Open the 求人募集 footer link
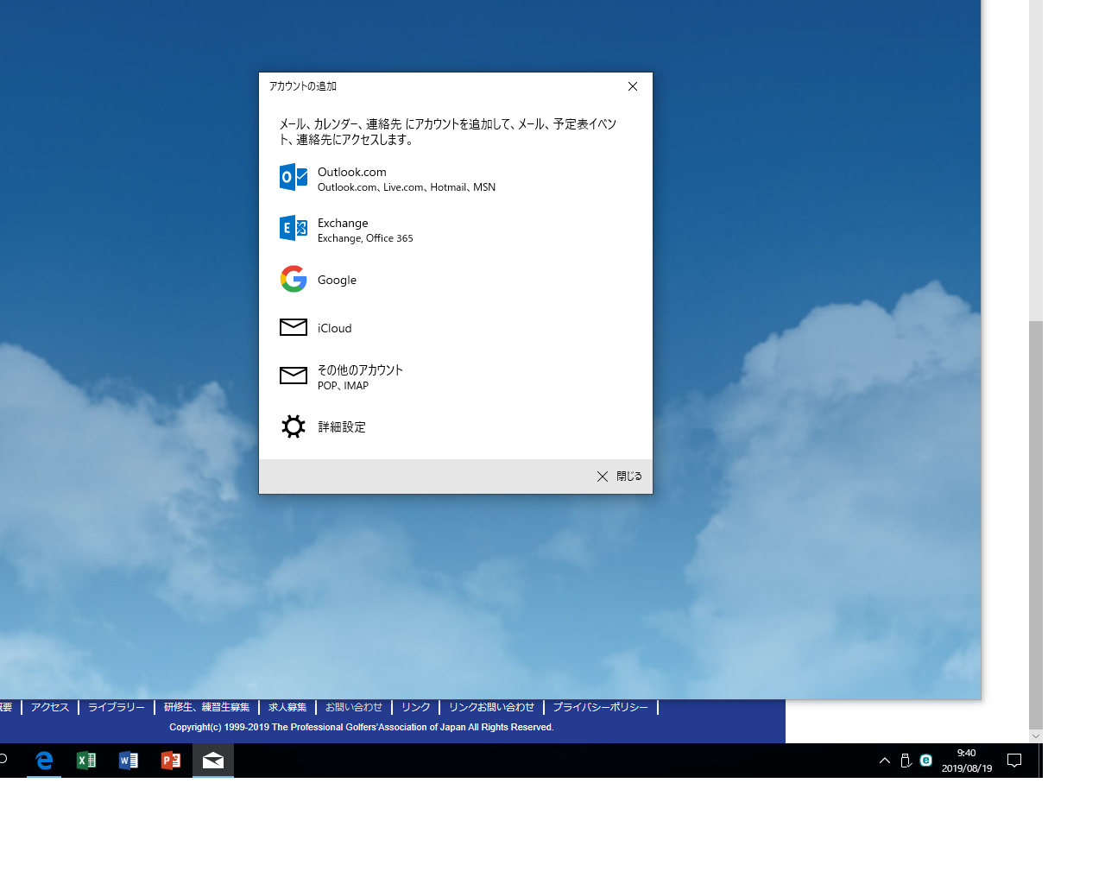 [x=287, y=707]
